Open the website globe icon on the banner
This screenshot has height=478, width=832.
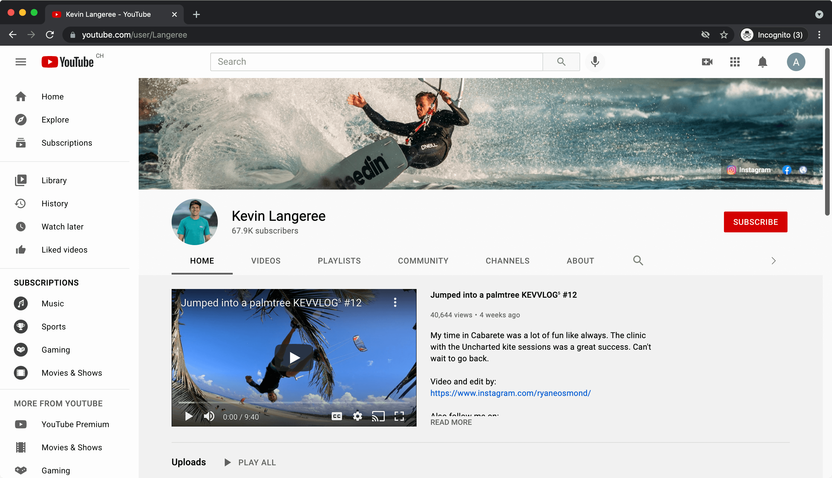803,170
